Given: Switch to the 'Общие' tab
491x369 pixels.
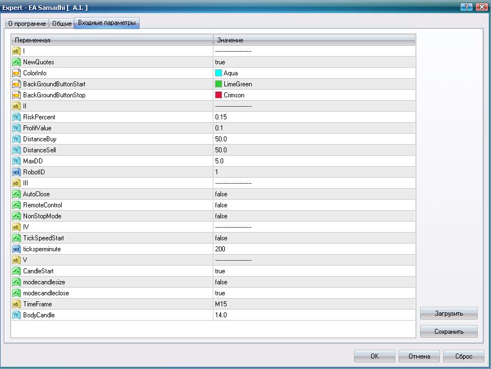Looking at the screenshot, I should pyautogui.click(x=62, y=24).
